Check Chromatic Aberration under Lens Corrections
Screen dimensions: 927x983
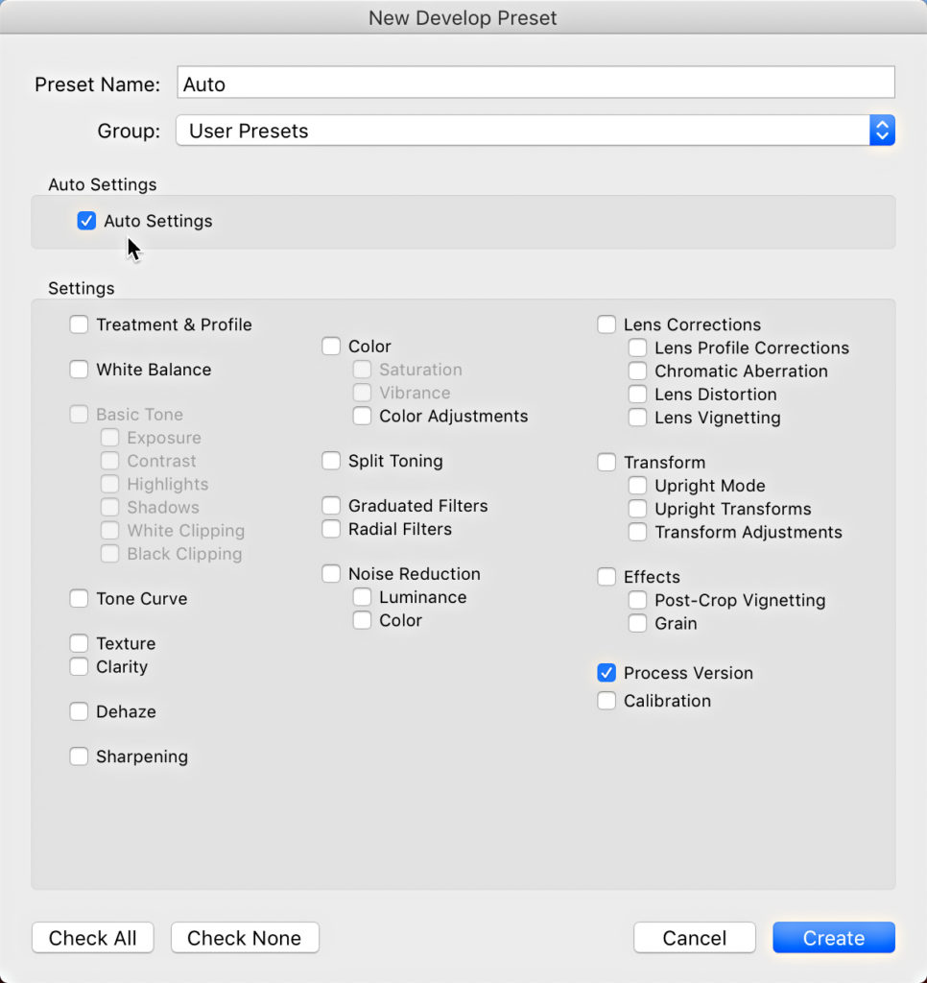pyautogui.click(x=637, y=371)
